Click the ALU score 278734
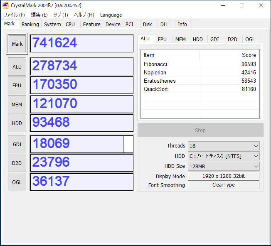 pyautogui.click(x=82, y=66)
